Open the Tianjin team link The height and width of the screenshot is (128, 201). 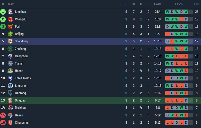pos(19,63)
